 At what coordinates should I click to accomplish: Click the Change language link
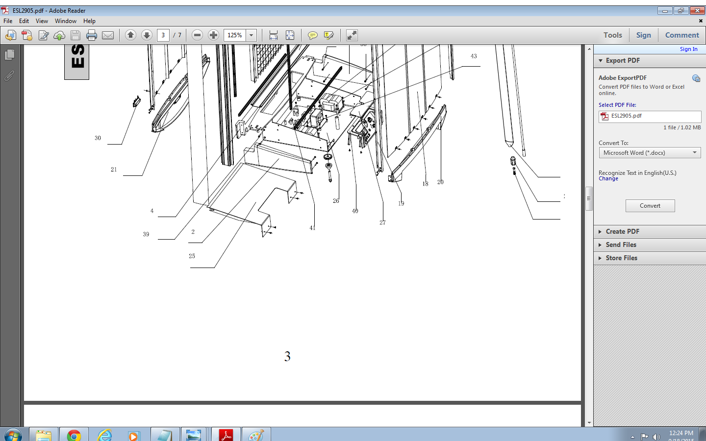(608, 179)
